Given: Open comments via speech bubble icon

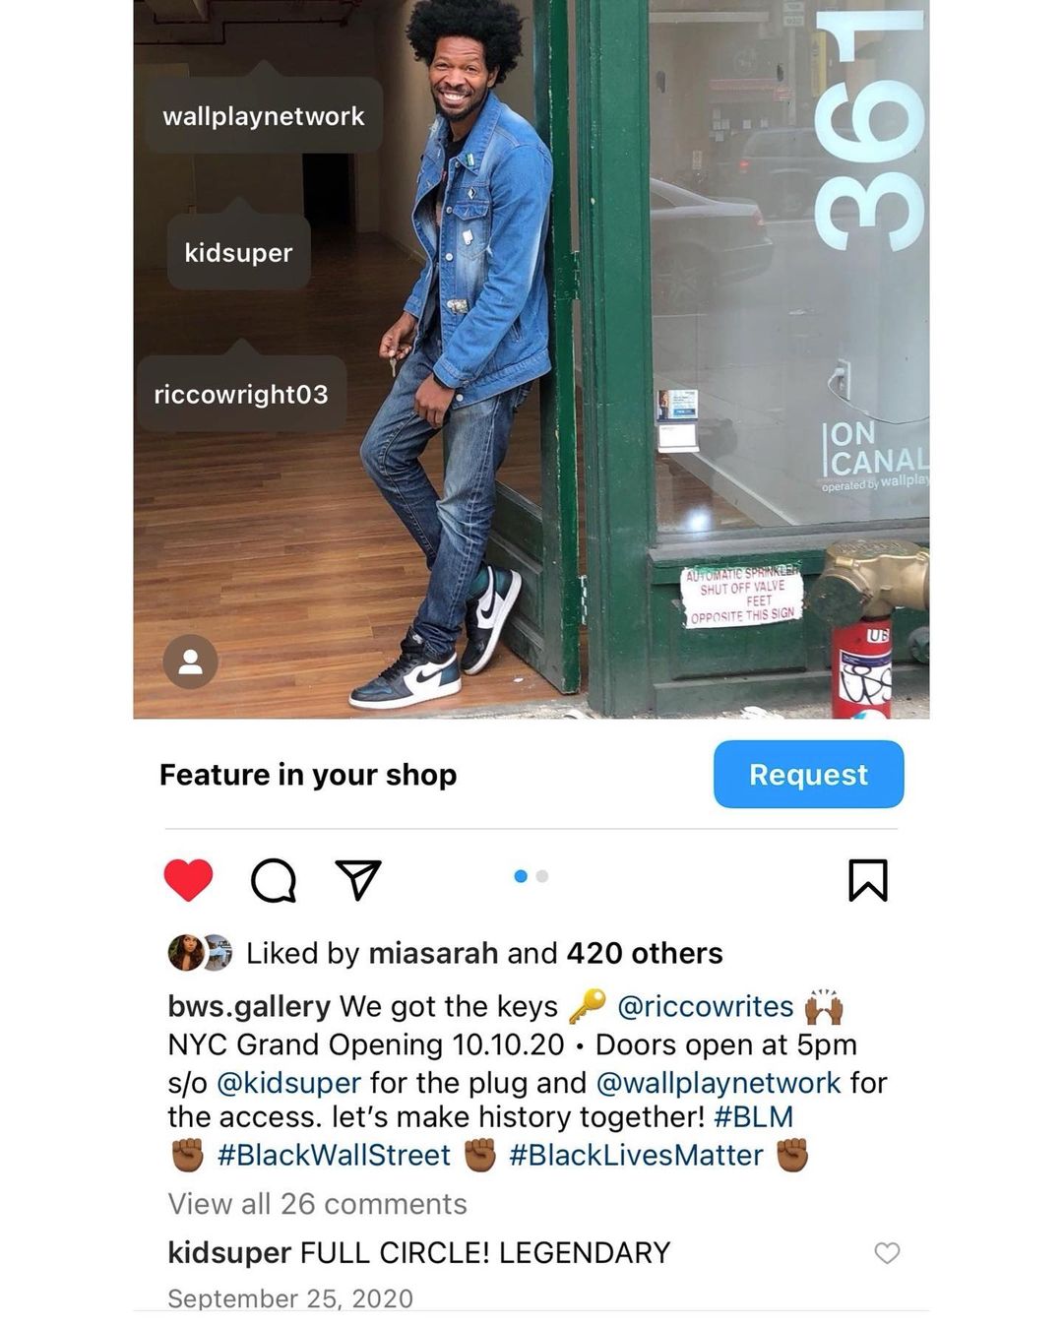Looking at the screenshot, I should pos(274,880).
